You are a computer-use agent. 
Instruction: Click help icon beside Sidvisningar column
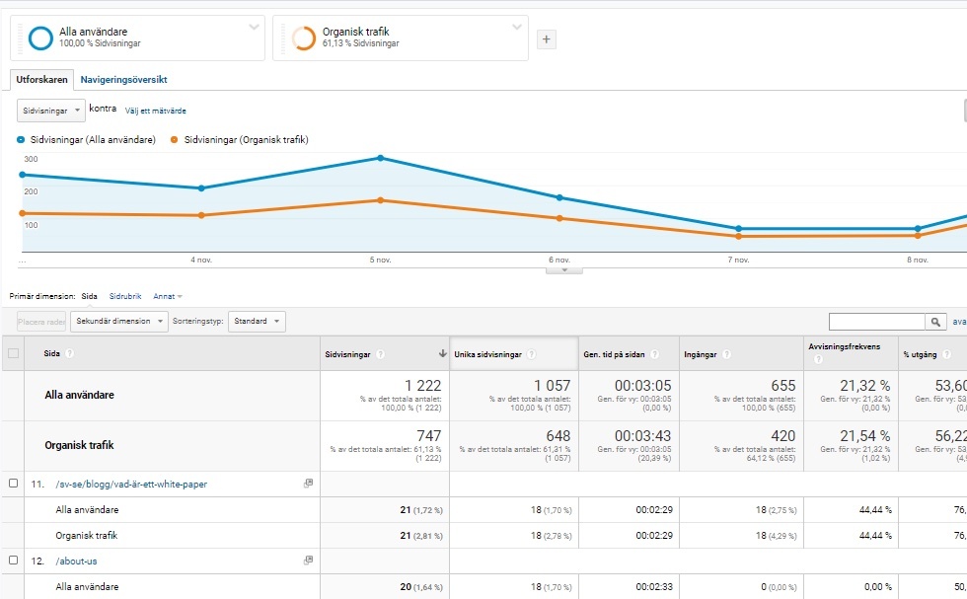pos(380,354)
